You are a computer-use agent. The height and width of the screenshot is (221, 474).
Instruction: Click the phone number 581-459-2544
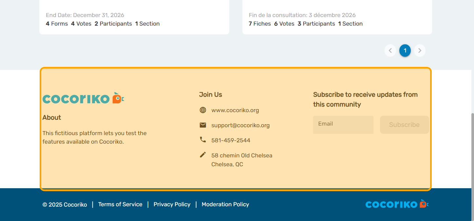pyautogui.click(x=231, y=140)
